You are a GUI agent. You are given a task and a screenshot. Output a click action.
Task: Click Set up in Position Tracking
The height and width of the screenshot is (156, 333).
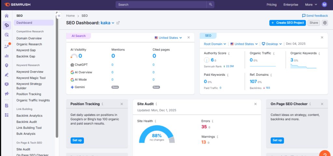pos(77,140)
